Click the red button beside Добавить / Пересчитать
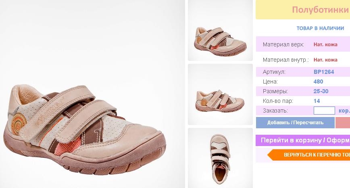 [x=343, y=123]
